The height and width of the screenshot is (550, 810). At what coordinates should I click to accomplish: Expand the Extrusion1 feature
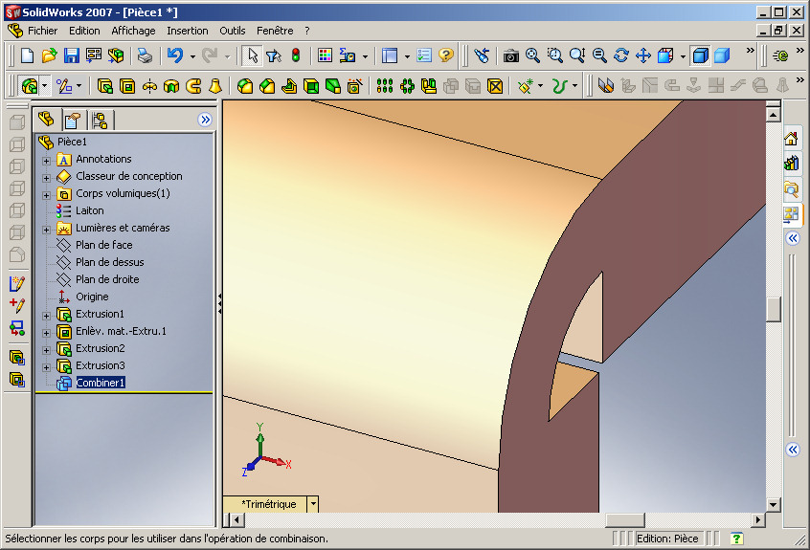pyautogui.click(x=47, y=316)
